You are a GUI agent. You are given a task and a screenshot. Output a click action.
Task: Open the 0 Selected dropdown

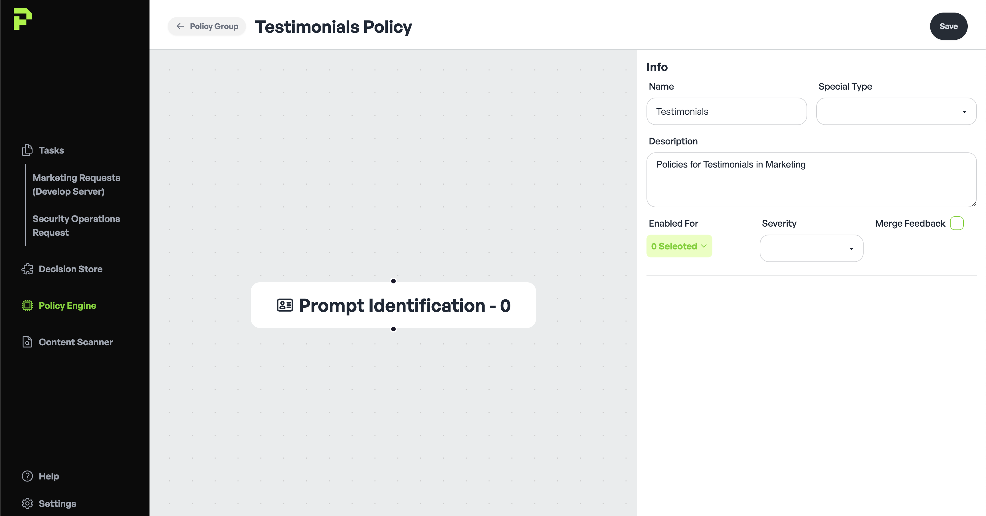click(679, 246)
